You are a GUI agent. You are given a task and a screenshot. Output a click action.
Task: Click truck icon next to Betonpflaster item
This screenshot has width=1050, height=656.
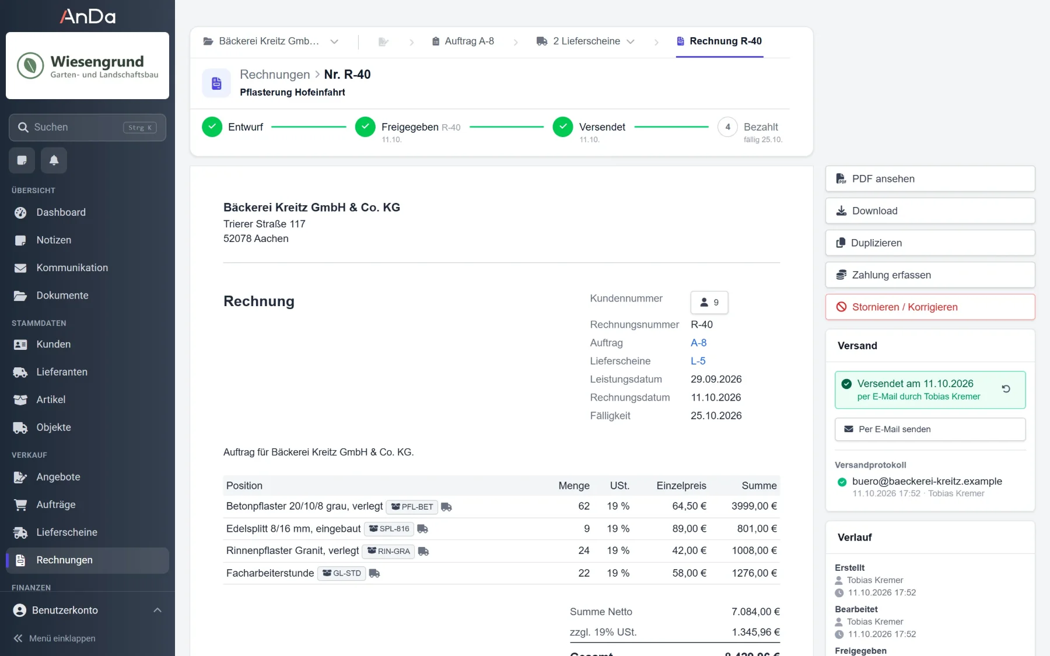(446, 507)
